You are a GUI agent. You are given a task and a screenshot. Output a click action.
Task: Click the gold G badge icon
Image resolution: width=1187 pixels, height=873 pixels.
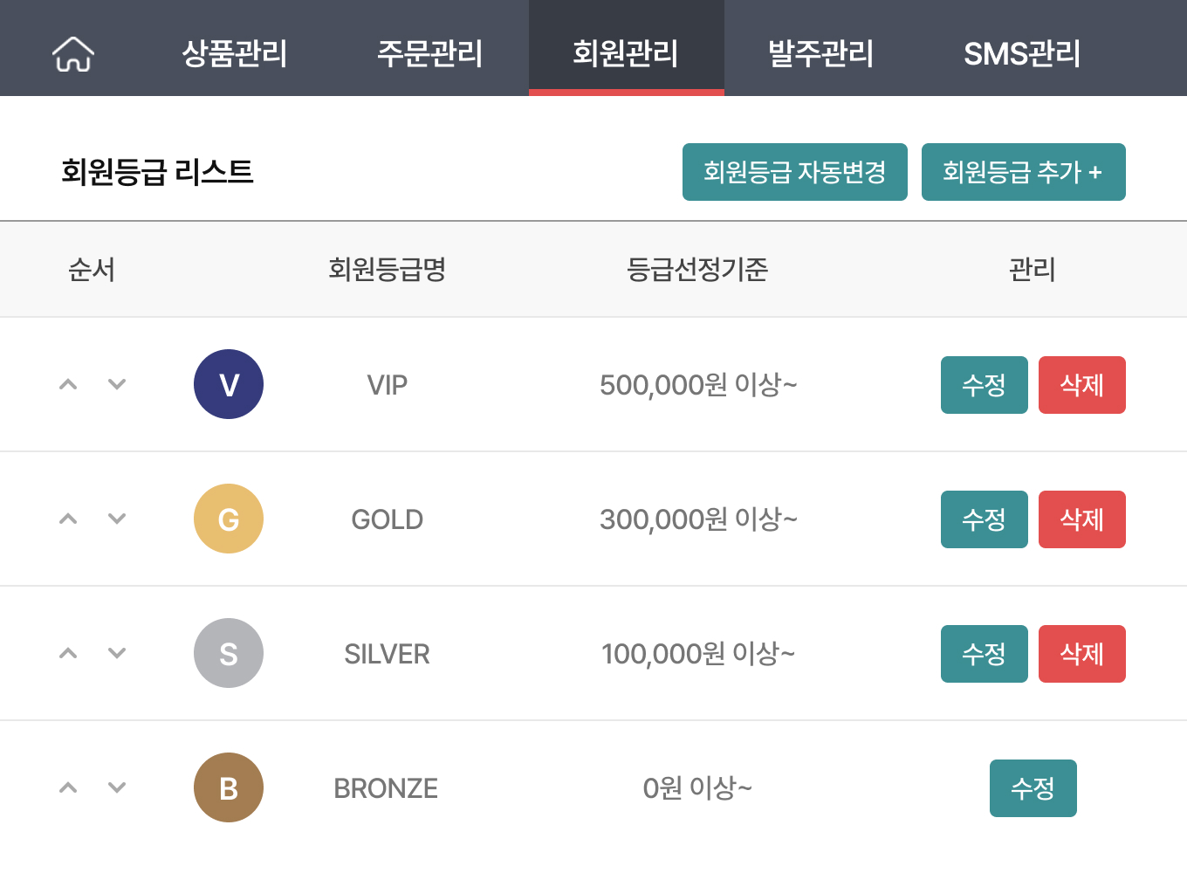click(x=229, y=519)
